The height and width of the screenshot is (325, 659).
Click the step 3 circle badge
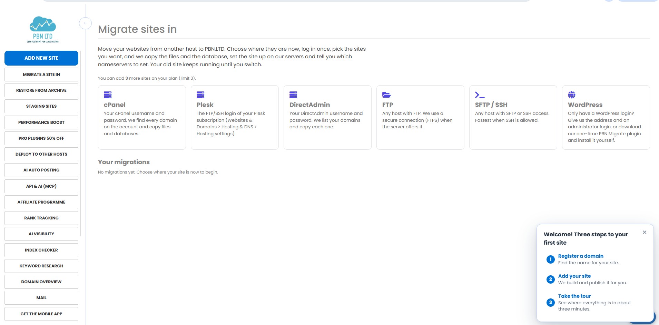tap(551, 303)
